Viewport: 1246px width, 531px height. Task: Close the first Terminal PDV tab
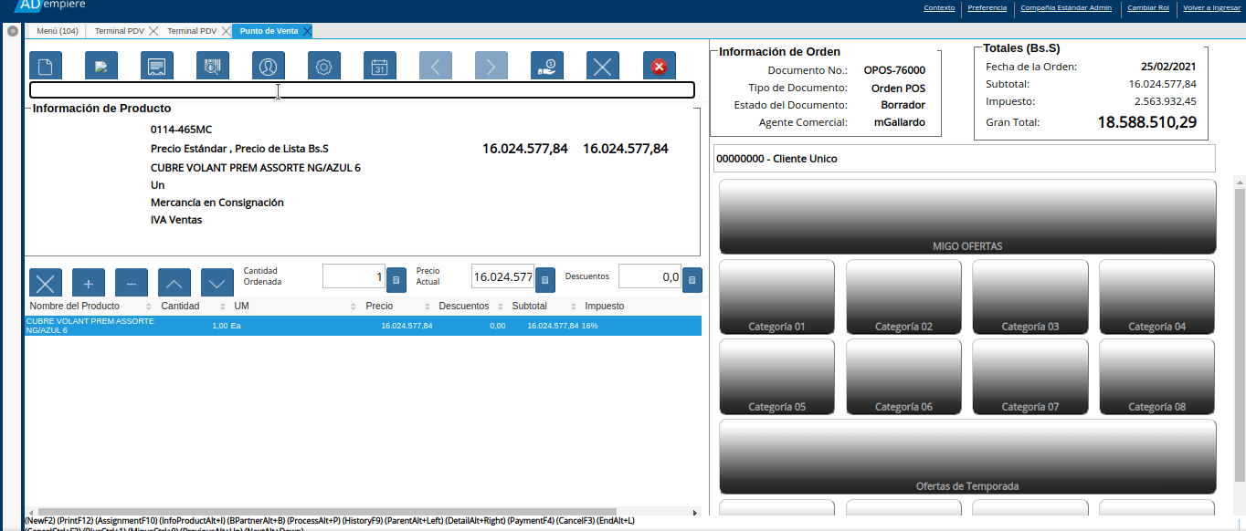[153, 31]
